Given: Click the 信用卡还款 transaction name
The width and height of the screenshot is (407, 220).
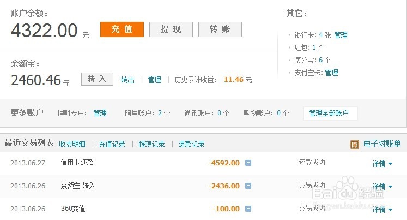Looking at the screenshot, I should (x=77, y=163).
